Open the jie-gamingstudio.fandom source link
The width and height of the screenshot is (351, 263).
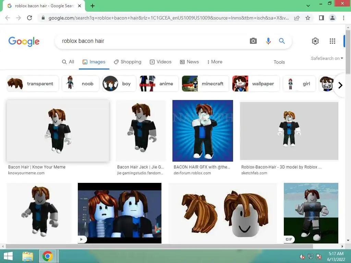click(x=140, y=173)
